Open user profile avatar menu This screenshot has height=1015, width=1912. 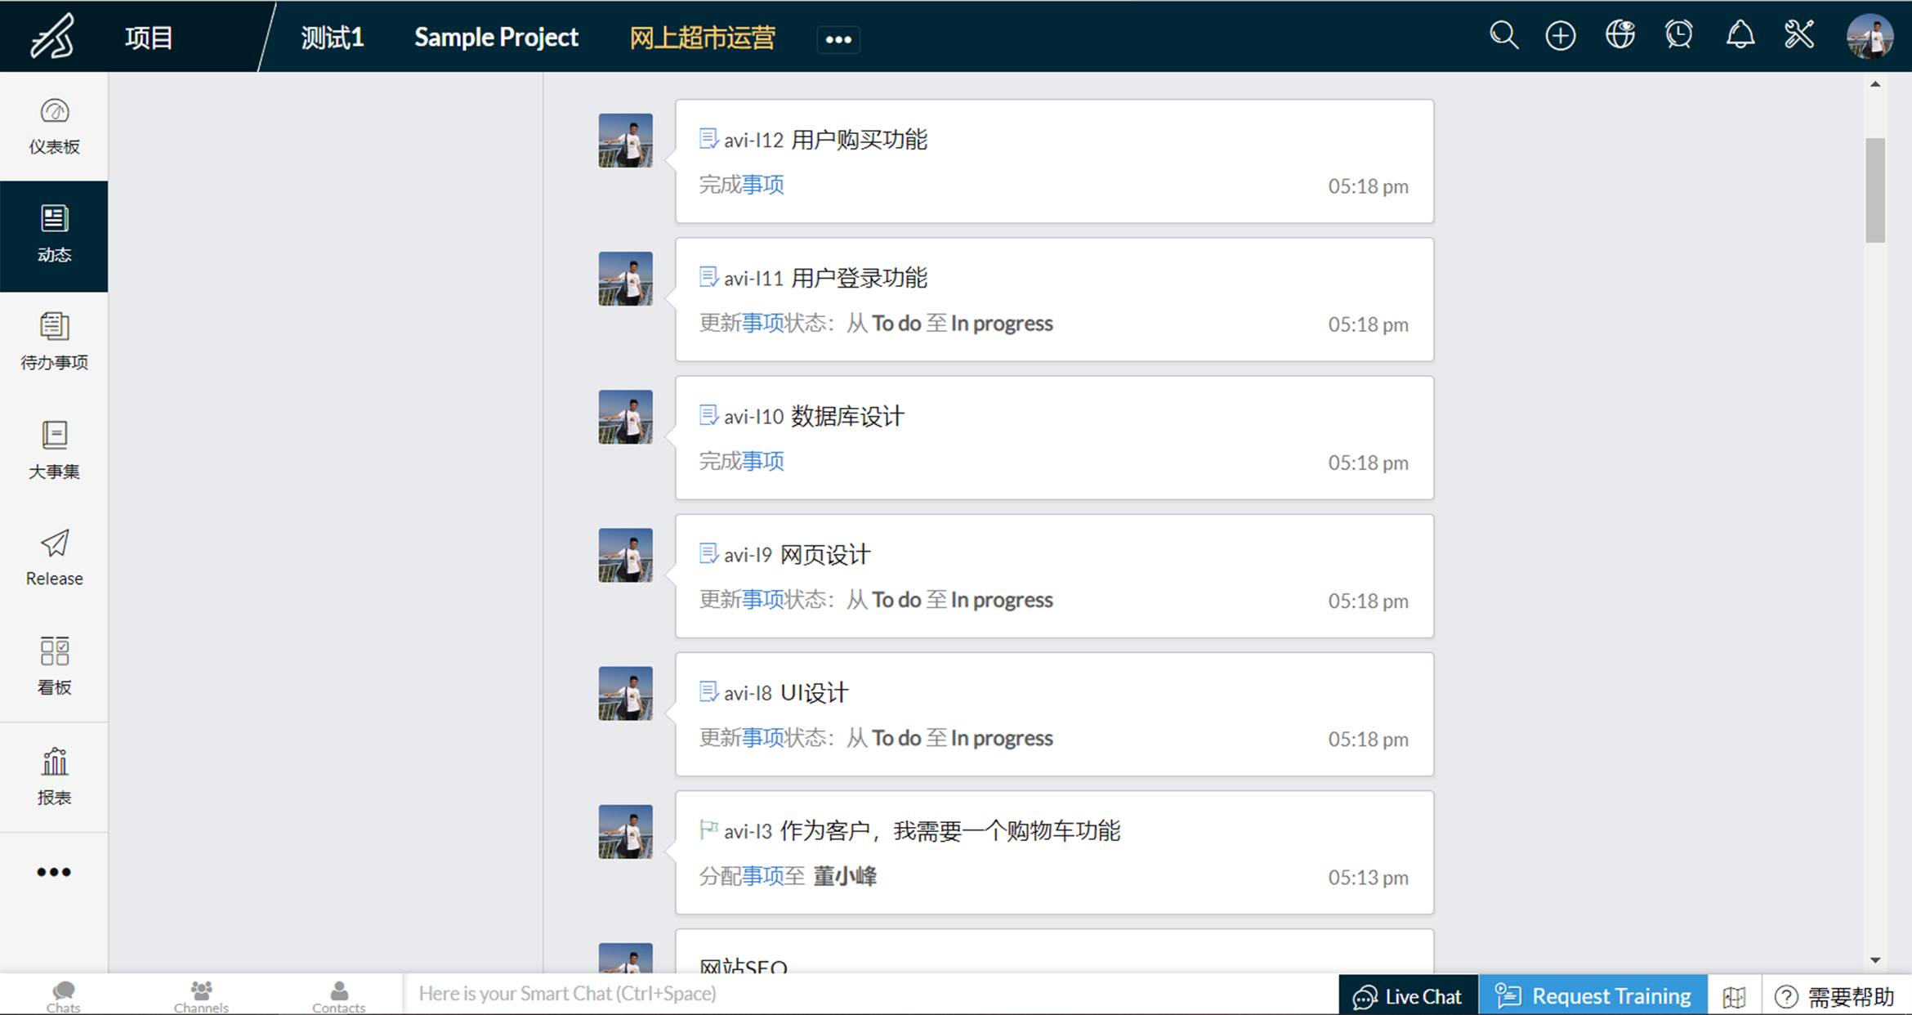coord(1870,36)
